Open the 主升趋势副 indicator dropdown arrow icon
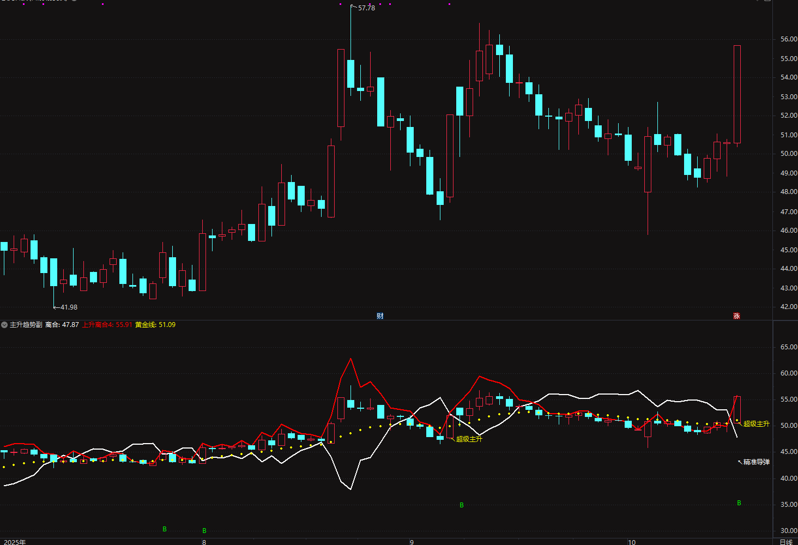798x545 pixels. [x=4, y=325]
